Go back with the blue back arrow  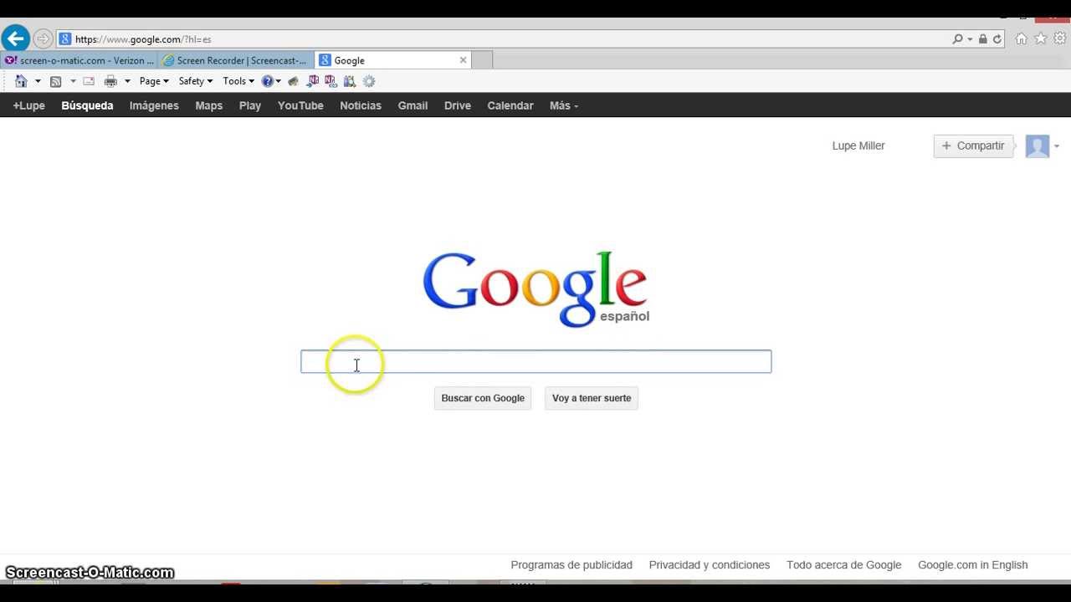15,38
